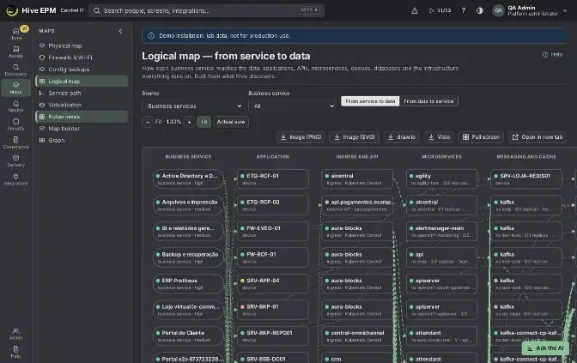Screen dimensions: 577x363
Task: Select the api.pagamentos external API node
Action: [x=357, y=205]
